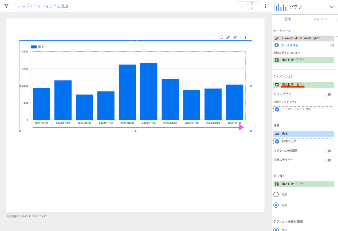Edit data source via pencil icon

click(x=277, y=38)
